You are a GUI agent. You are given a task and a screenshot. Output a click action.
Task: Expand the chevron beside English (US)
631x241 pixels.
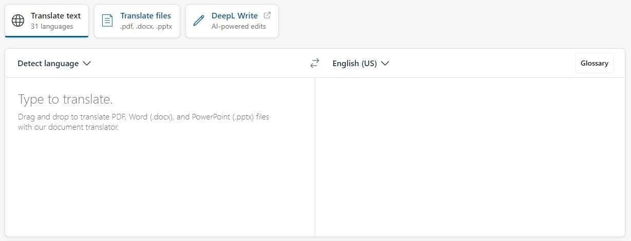point(385,64)
